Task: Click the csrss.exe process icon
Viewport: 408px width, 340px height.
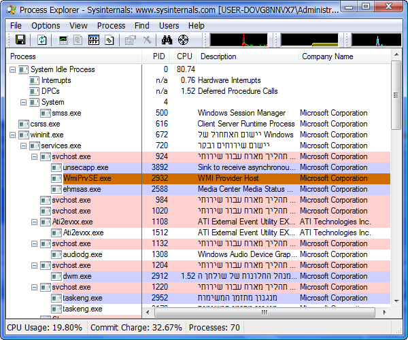Action: [24, 124]
